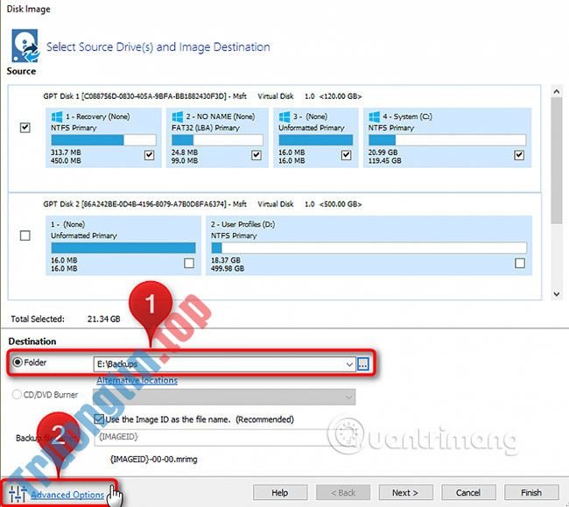The image size is (569, 507).
Task: Select the GPT Disk 2 header text
Action: [x=202, y=204]
